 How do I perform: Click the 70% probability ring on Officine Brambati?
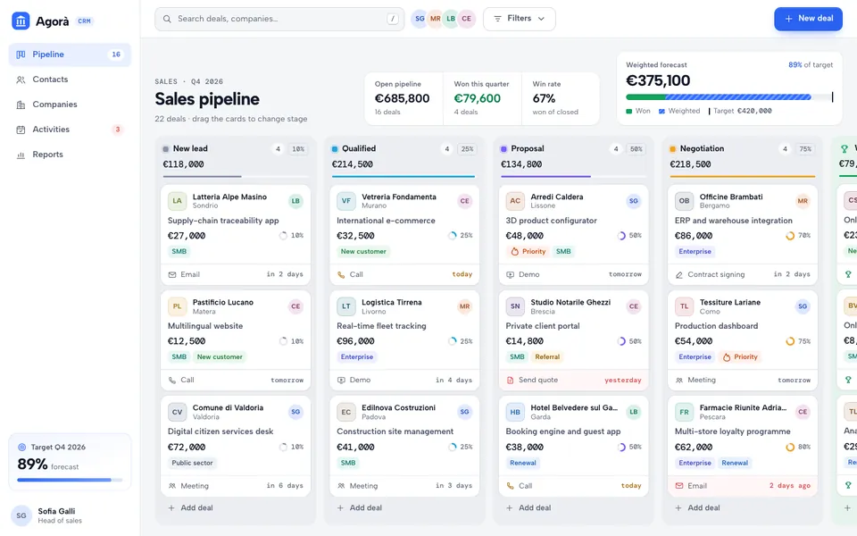point(790,236)
